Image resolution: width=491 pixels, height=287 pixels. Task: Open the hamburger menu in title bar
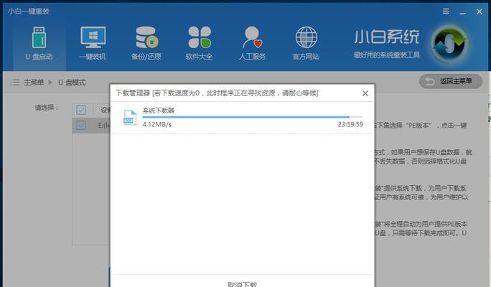tap(446, 11)
